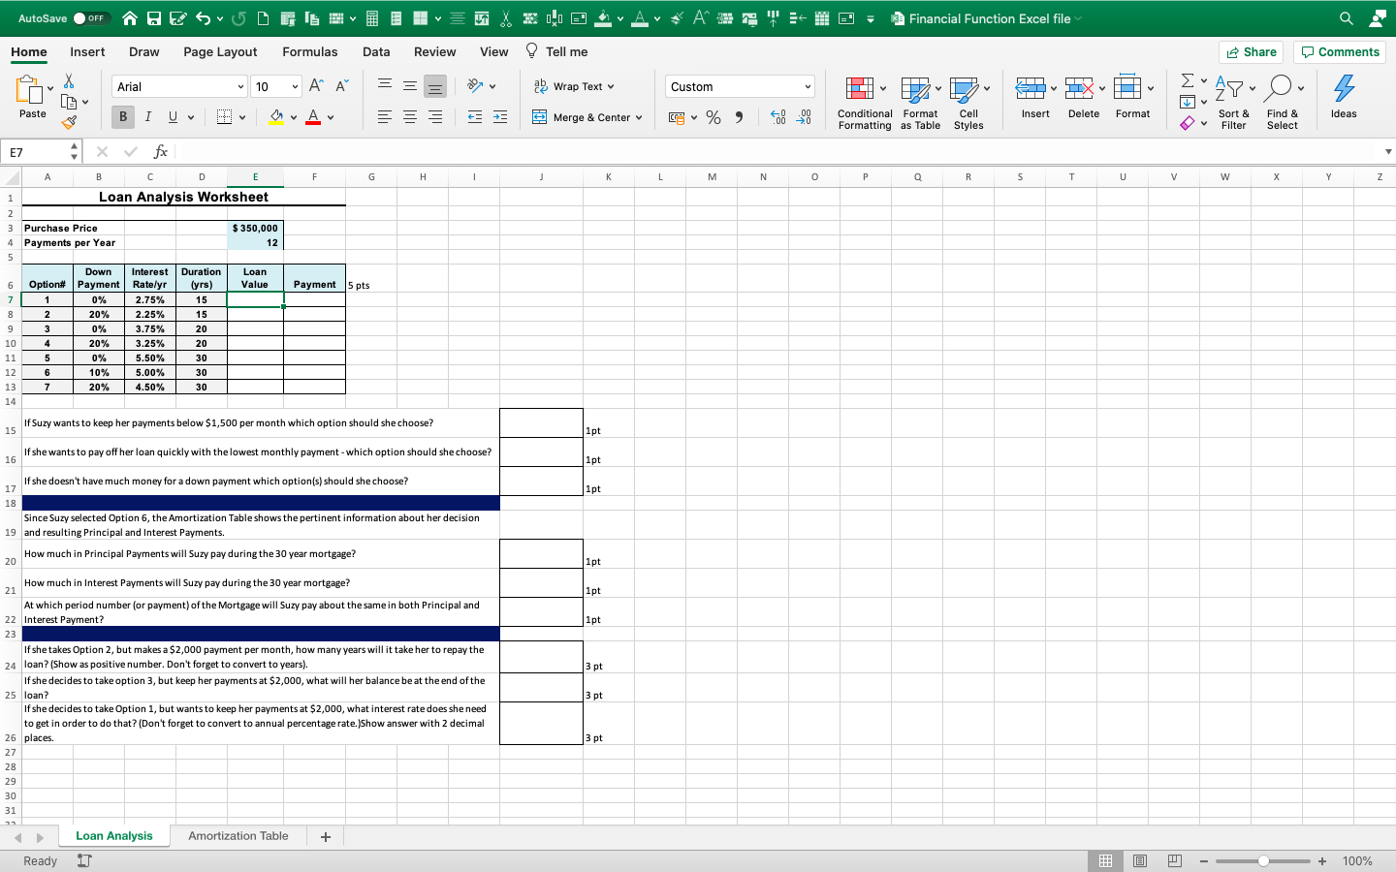The width and height of the screenshot is (1396, 872).
Task: Click the Comments button
Action: tap(1339, 51)
